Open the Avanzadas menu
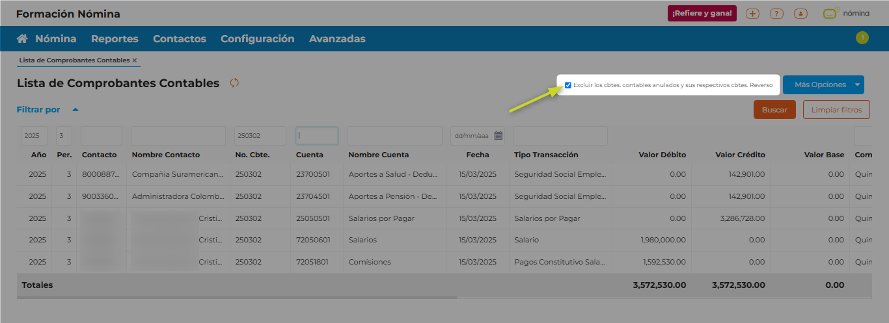Viewport: 889px width, 323px height. [337, 39]
